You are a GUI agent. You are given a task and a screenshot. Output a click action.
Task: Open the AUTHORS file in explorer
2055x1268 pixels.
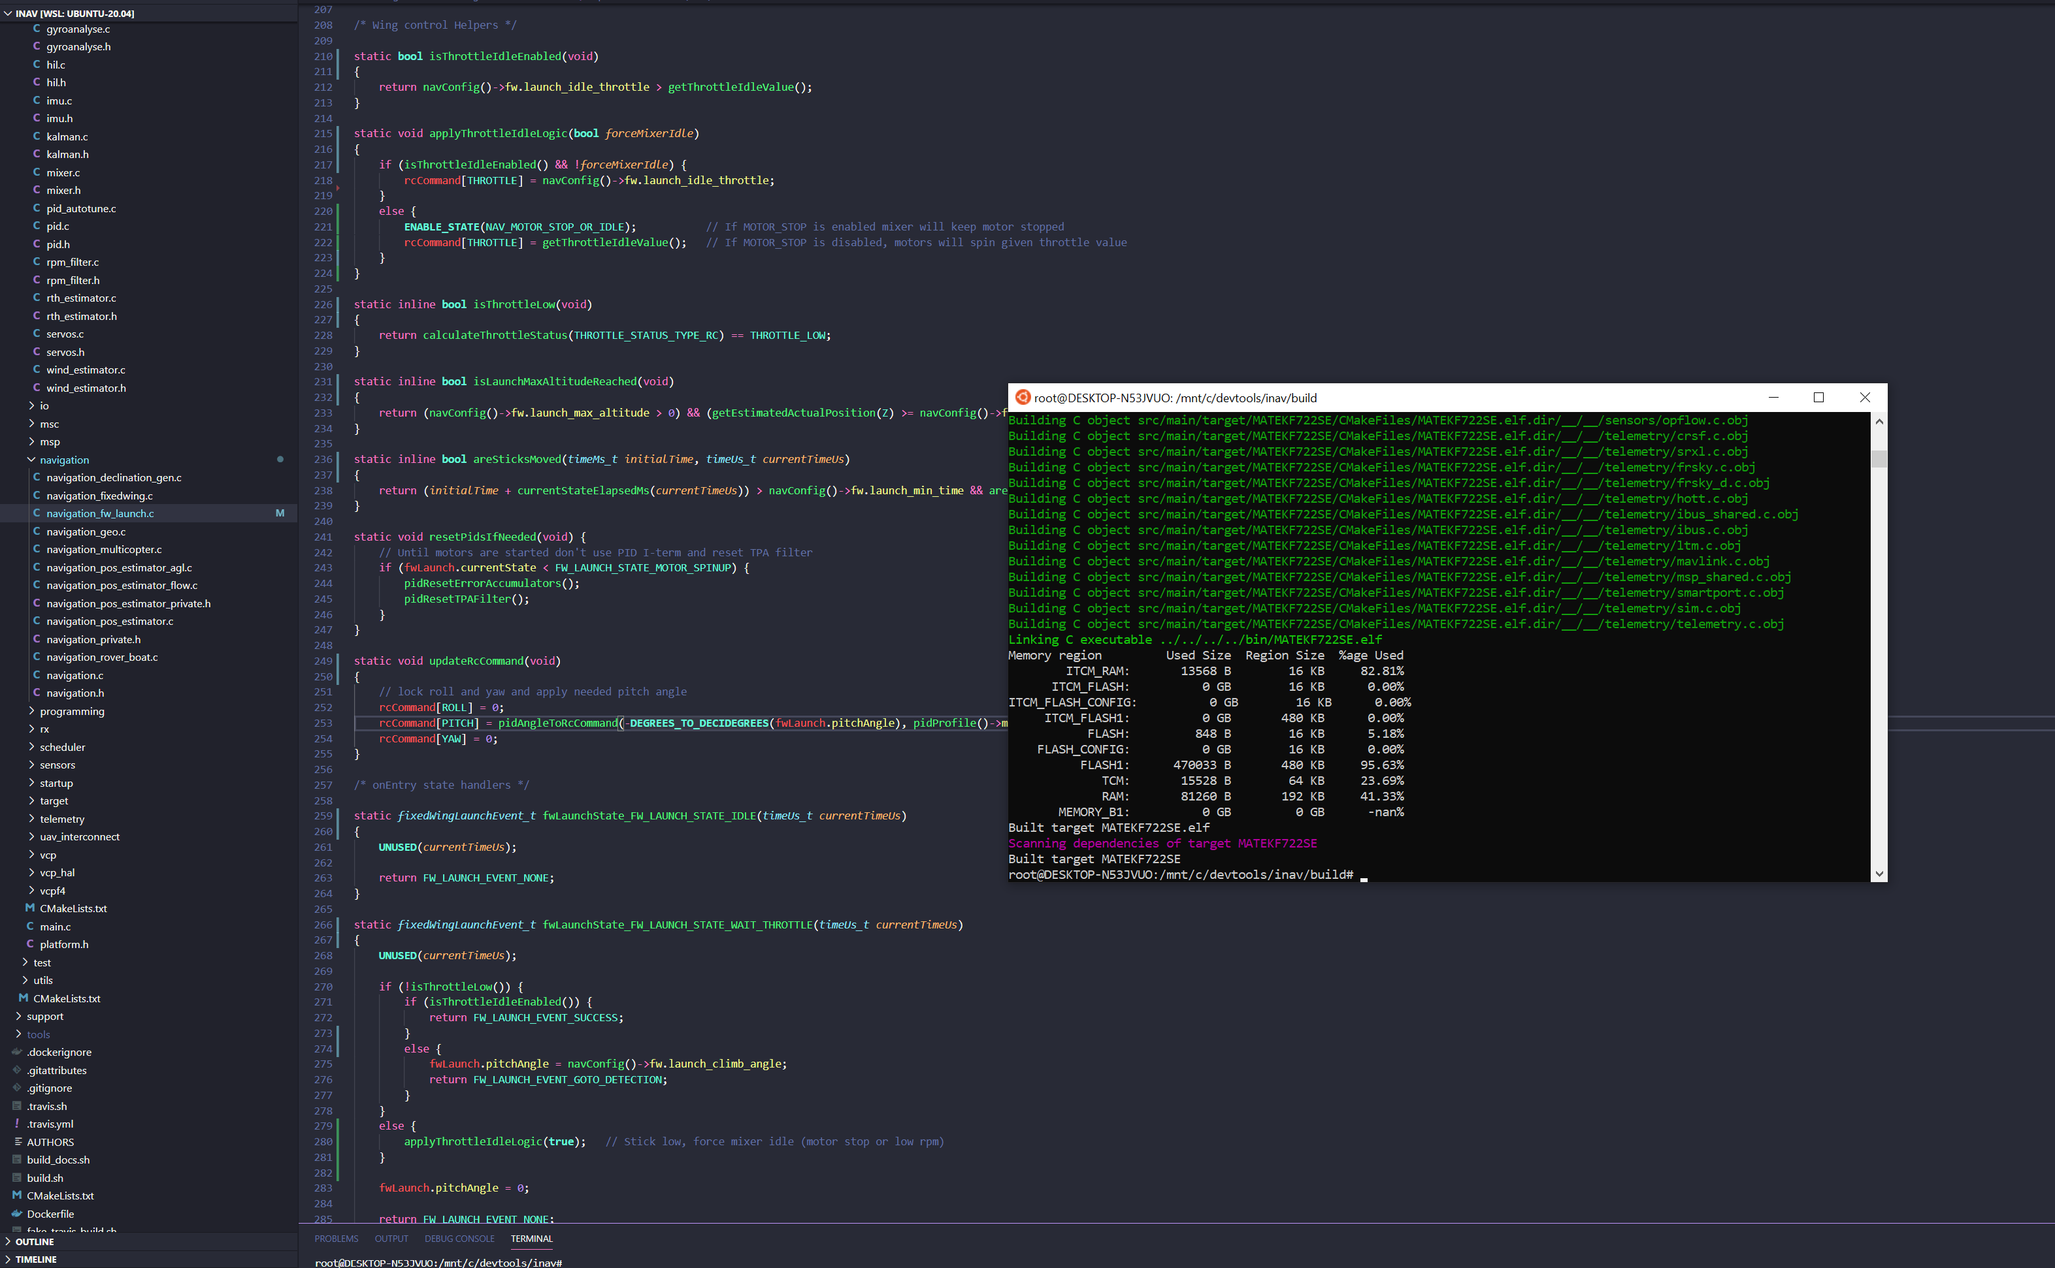click(50, 1142)
